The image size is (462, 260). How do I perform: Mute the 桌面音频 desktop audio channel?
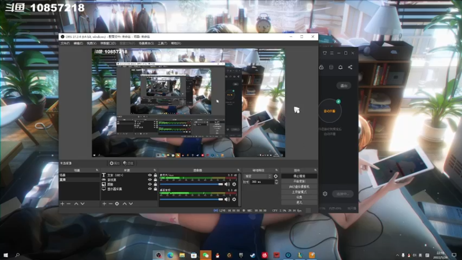(x=227, y=199)
